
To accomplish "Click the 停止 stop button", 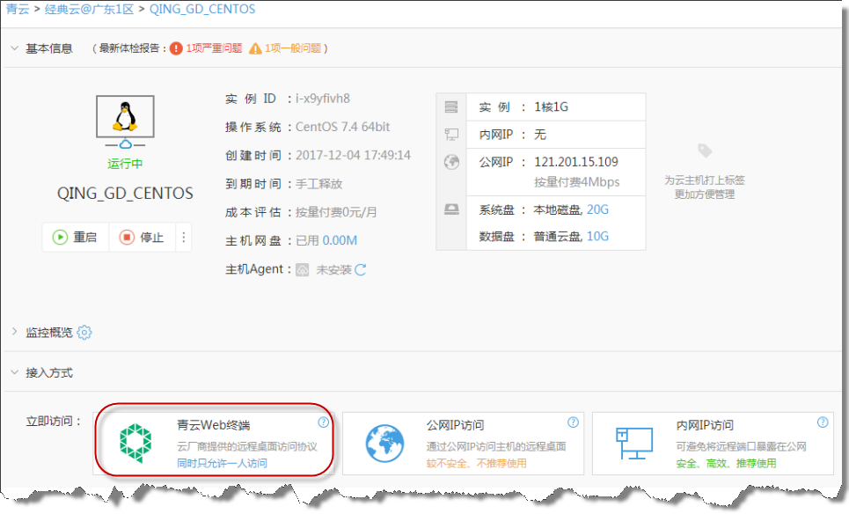I will click(142, 238).
